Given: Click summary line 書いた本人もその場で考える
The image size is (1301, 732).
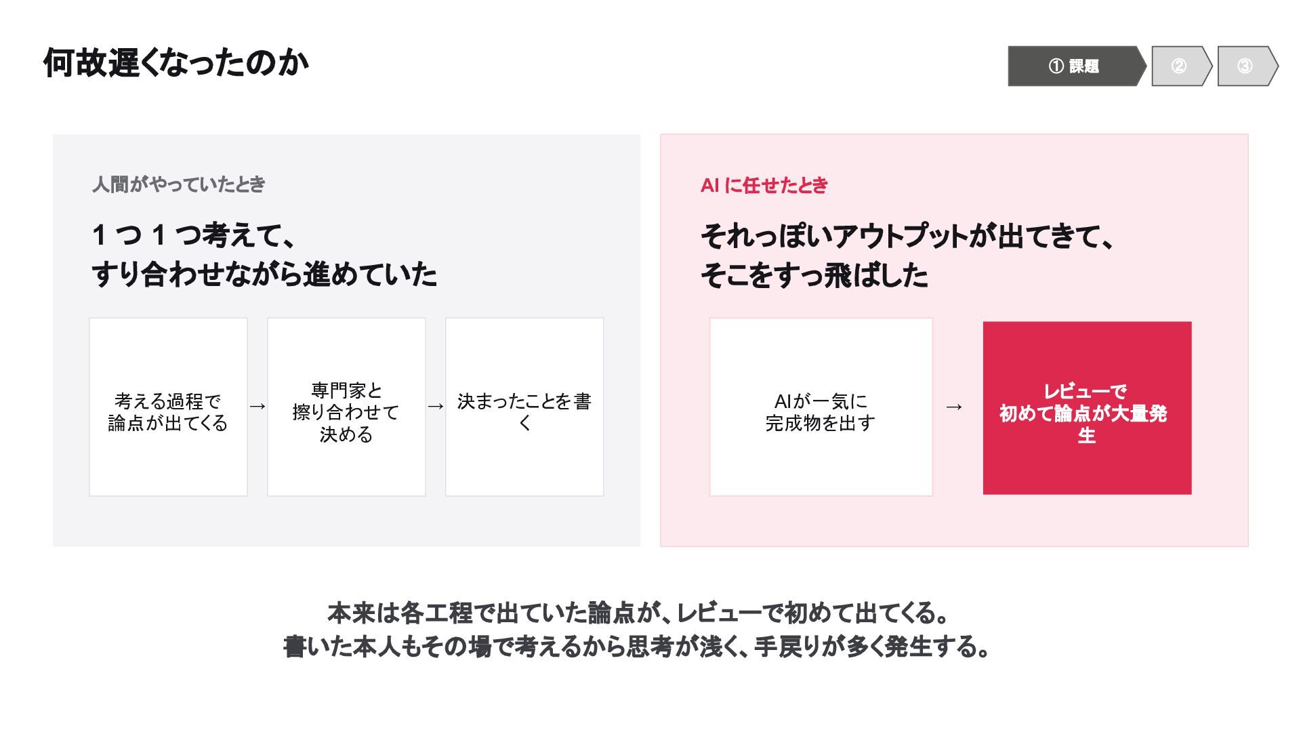Looking at the screenshot, I should [637, 647].
